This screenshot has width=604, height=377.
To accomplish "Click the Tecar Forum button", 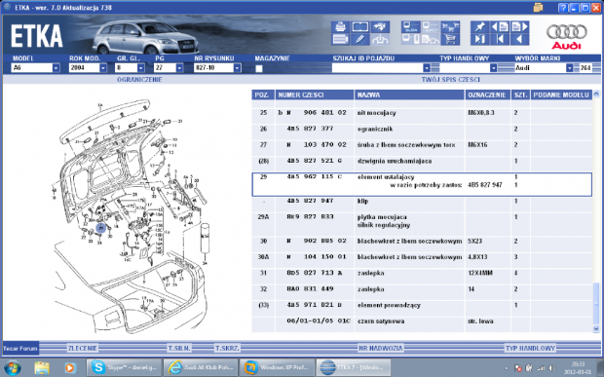I will coord(20,349).
